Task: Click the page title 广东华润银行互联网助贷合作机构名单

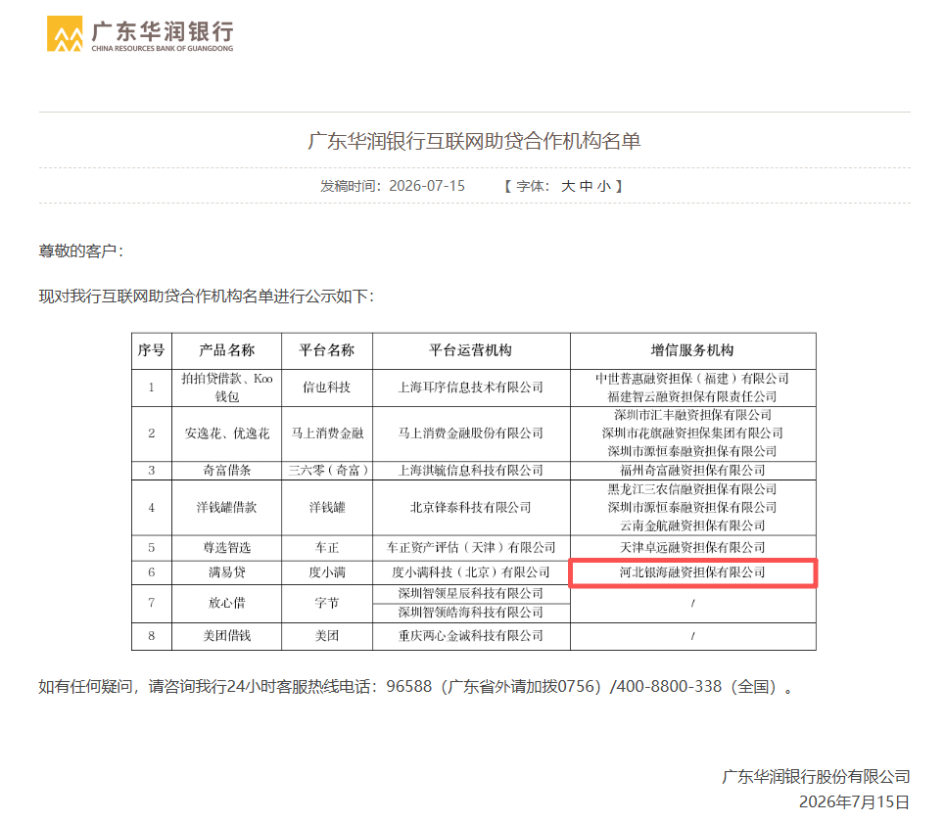Action: [x=474, y=141]
